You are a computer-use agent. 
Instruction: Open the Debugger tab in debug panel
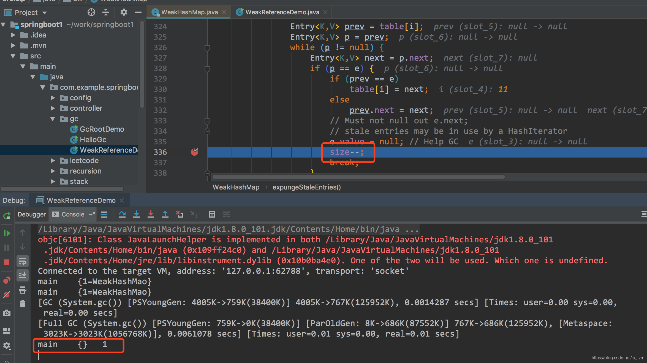(31, 214)
